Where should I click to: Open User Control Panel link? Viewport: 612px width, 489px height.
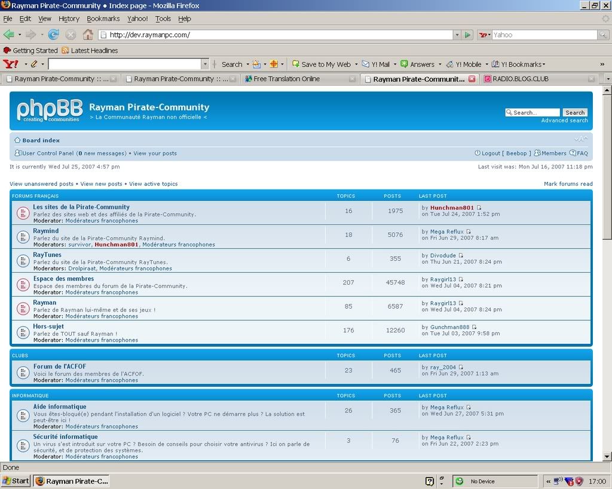tap(48, 153)
